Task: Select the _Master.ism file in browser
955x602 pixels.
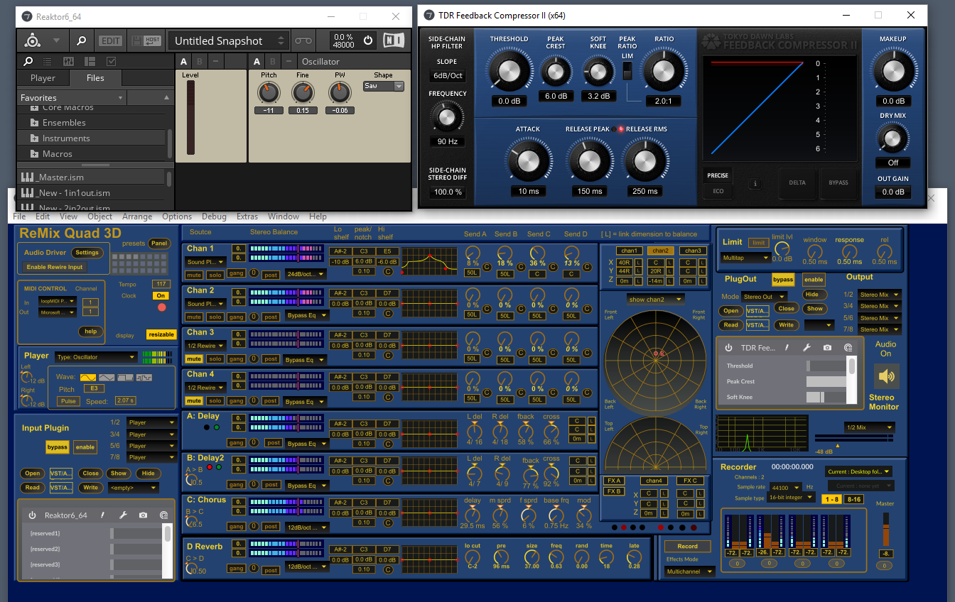Action: (61, 177)
